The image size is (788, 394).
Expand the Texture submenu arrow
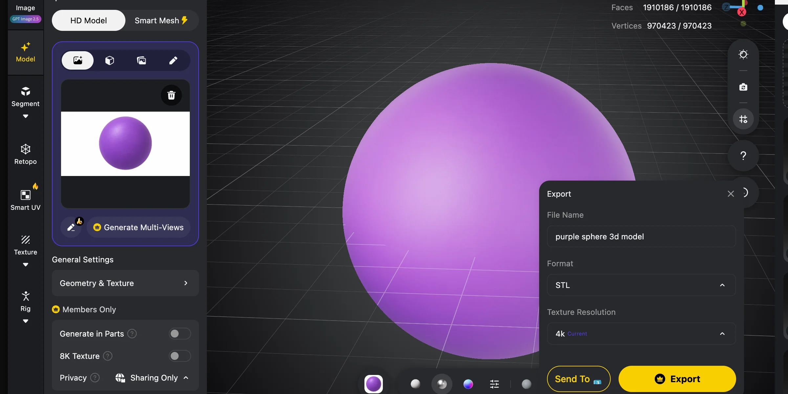(x=26, y=265)
